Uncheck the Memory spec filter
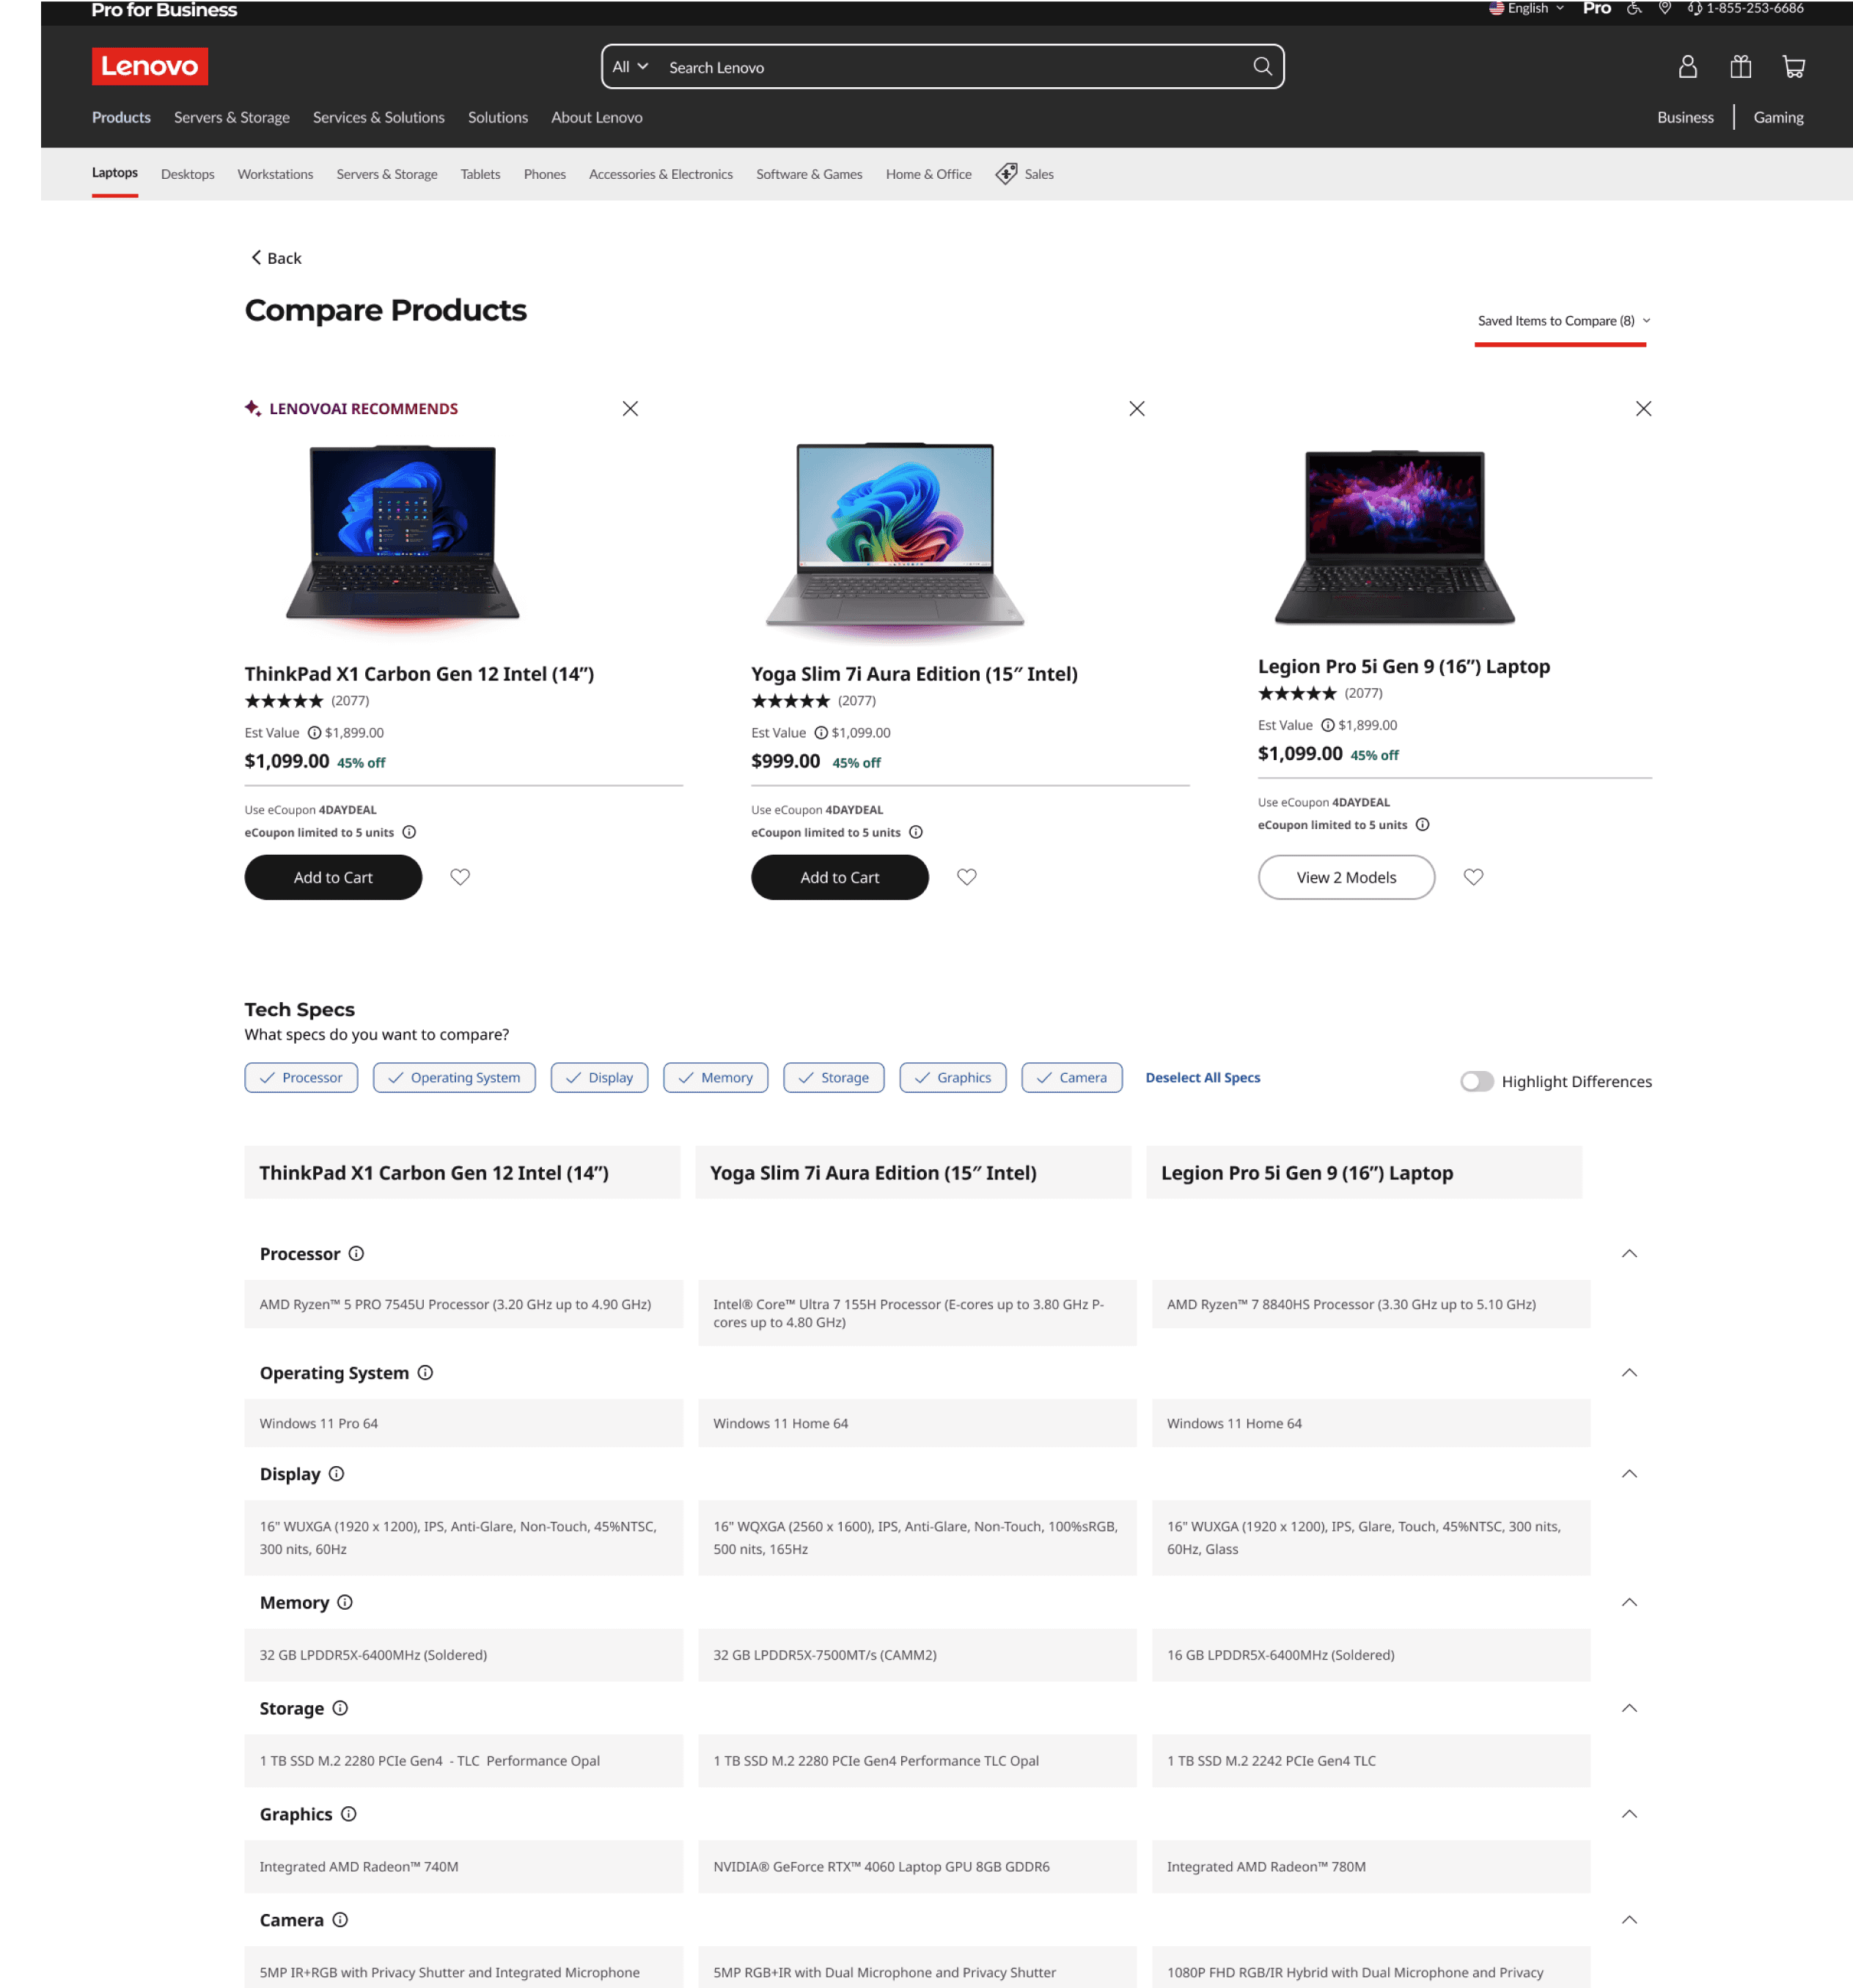Viewport: 1853px width, 1988px height. [x=716, y=1077]
